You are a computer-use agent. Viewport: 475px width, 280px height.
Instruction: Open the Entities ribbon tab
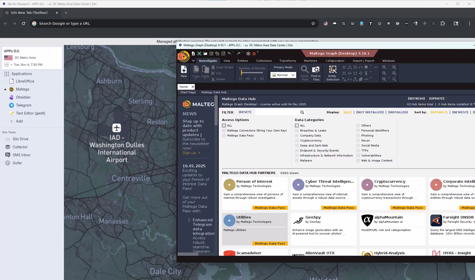pos(242,61)
